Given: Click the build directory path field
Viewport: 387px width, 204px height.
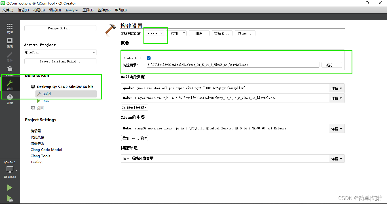Looking at the screenshot, I should click(x=233, y=65).
